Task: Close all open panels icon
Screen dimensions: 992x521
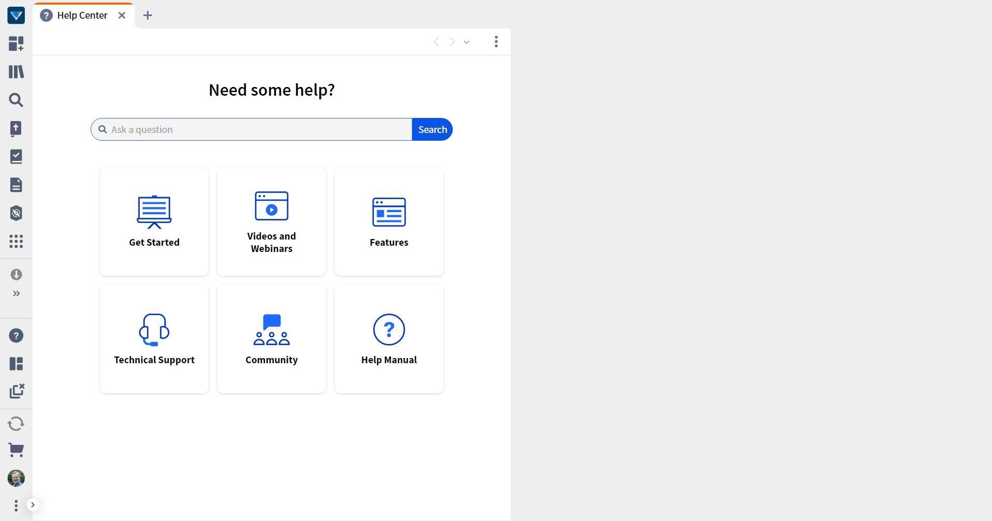Action: 17,392
